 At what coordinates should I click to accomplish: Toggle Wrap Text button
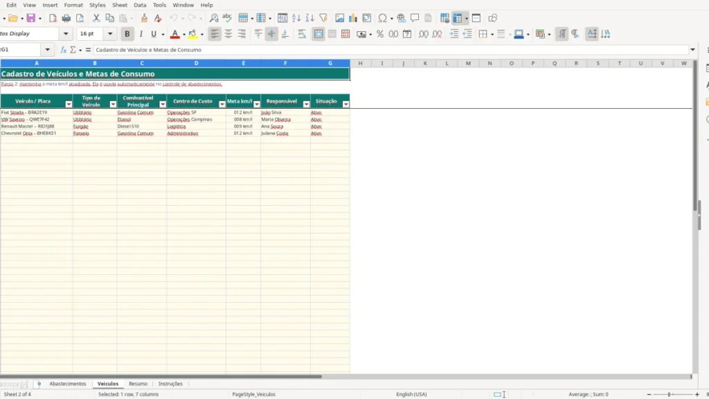tap(302, 34)
